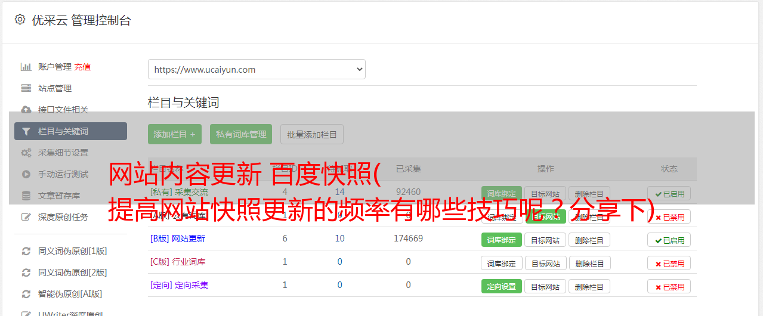
Task: Click 目标网站 for 采集交流 row
Action: coord(545,194)
